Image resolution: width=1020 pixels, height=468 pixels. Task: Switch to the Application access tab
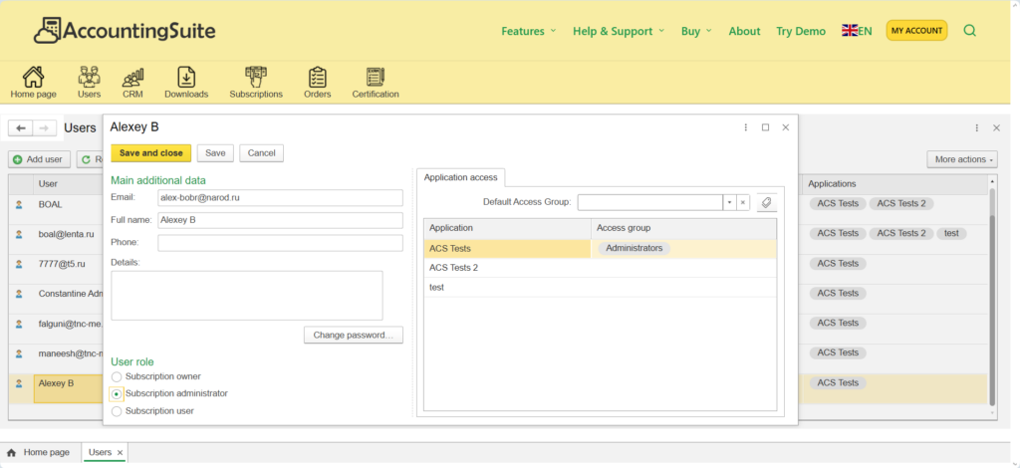(460, 177)
